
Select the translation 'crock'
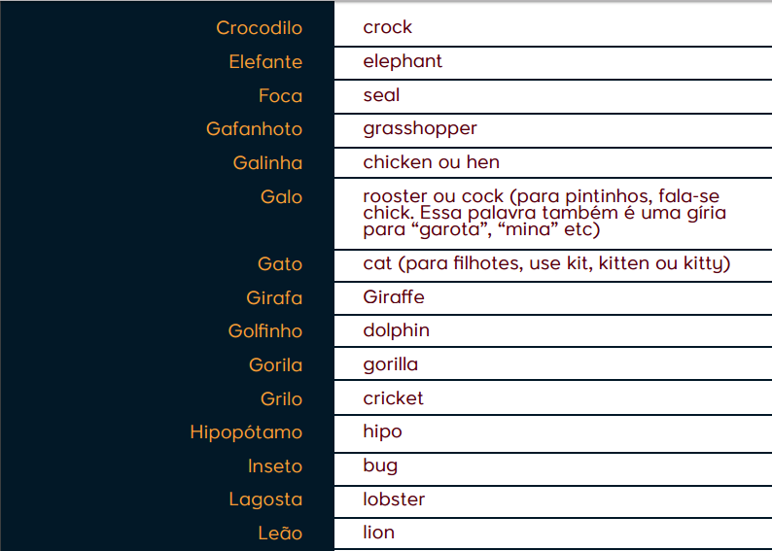[x=388, y=27]
